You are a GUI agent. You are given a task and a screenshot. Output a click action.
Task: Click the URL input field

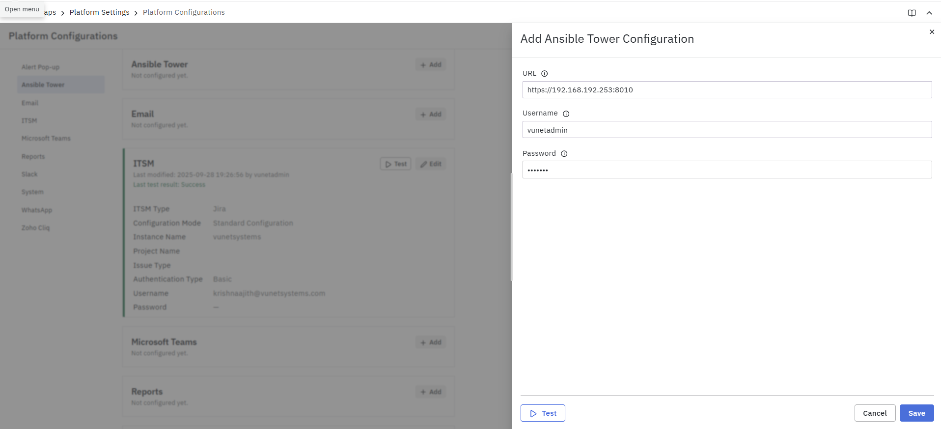coord(727,90)
